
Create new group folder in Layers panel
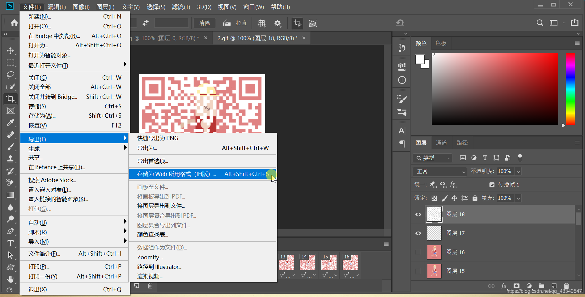coord(541,286)
